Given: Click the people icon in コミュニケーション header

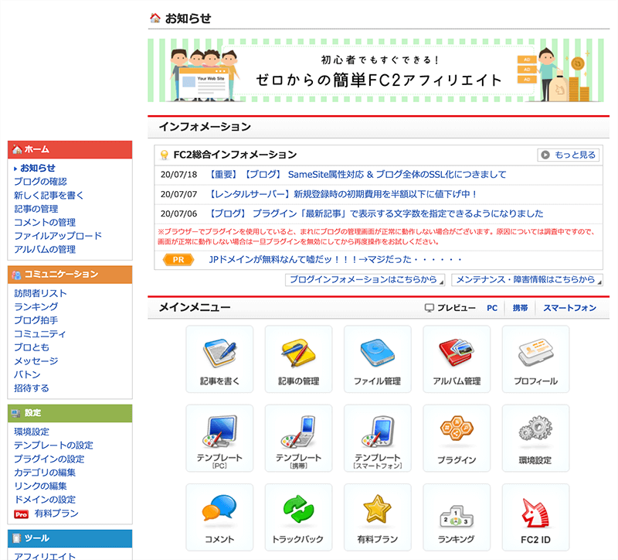Looking at the screenshot, I should pyautogui.click(x=16, y=275).
